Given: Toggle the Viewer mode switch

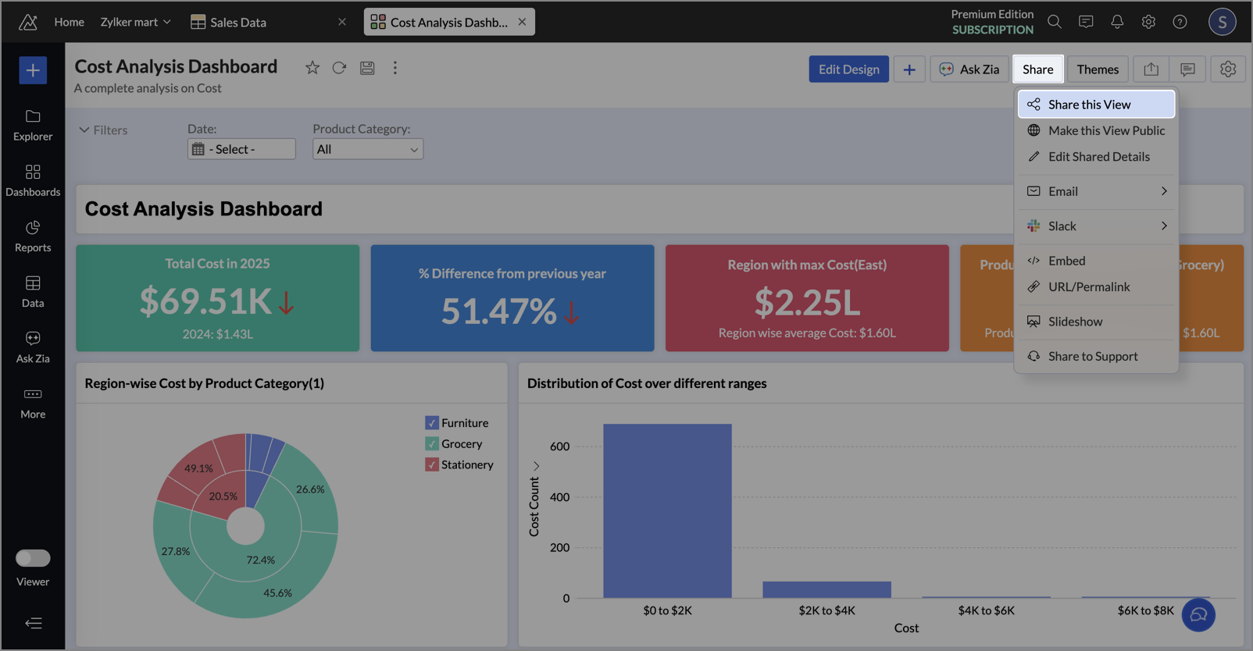Looking at the screenshot, I should (x=33, y=558).
